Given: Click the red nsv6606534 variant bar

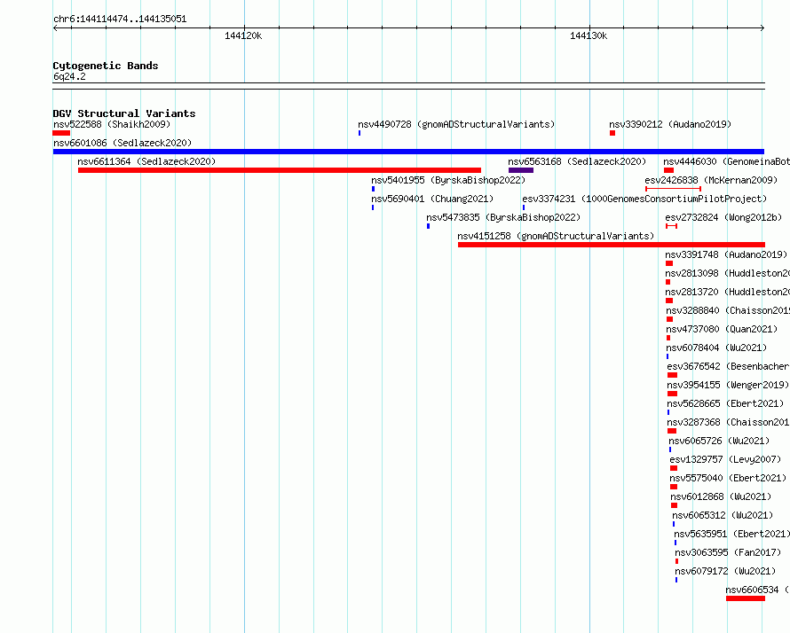Looking at the screenshot, I should [746, 598].
